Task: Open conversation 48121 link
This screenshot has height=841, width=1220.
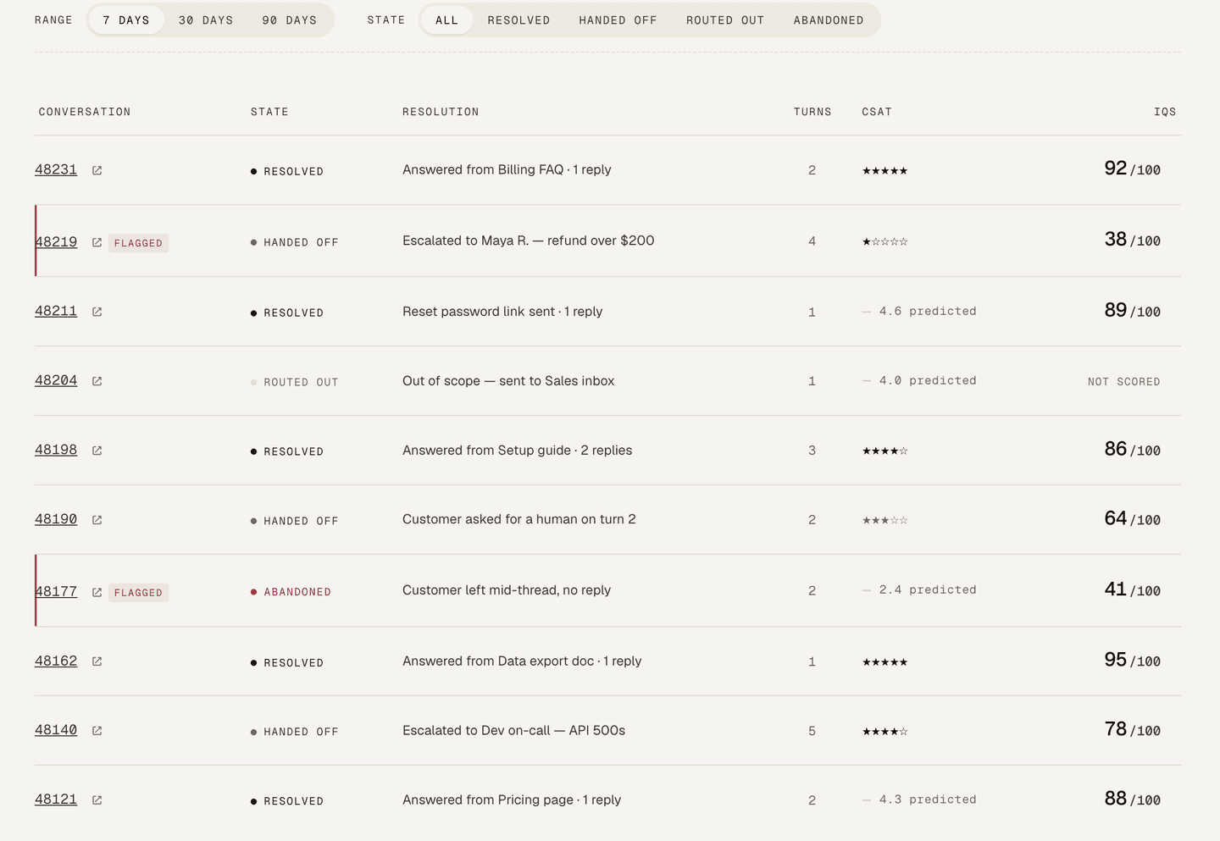Action: 56,800
